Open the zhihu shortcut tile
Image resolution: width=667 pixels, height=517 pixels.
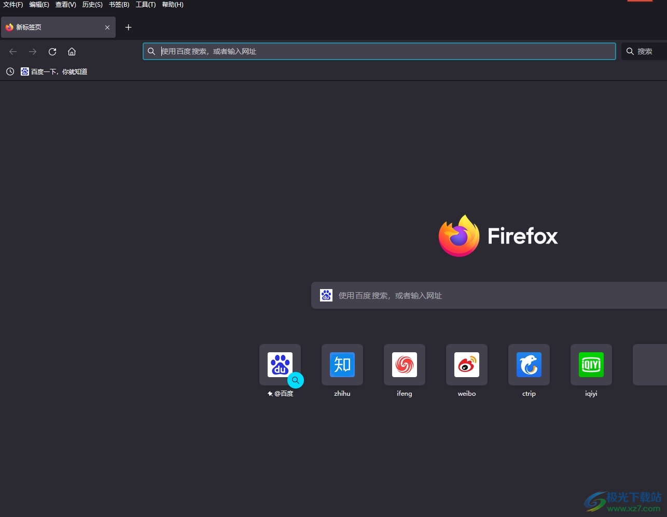coord(342,365)
